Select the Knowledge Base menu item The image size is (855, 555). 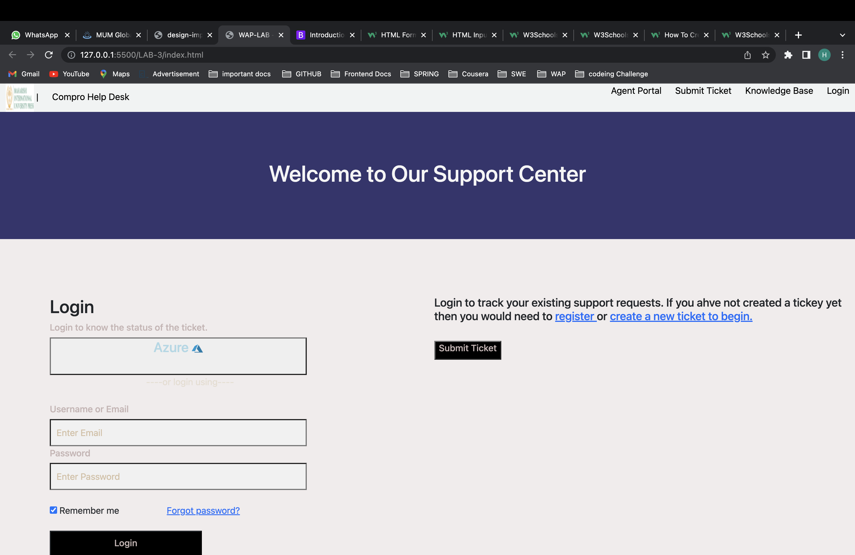click(x=779, y=91)
